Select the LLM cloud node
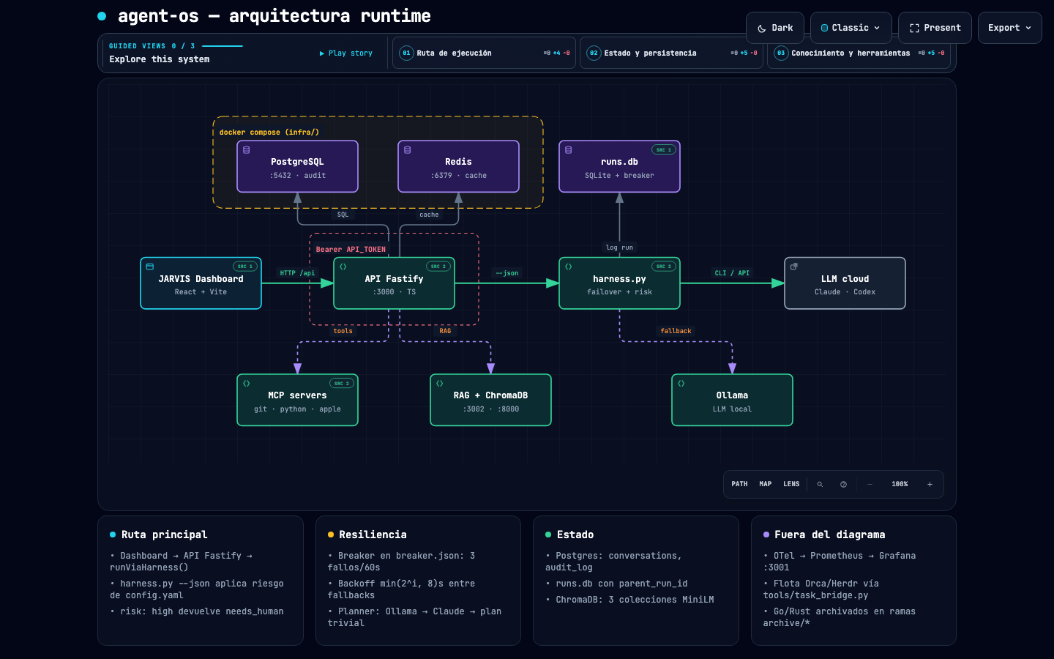This screenshot has width=1054, height=659. (845, 283)
